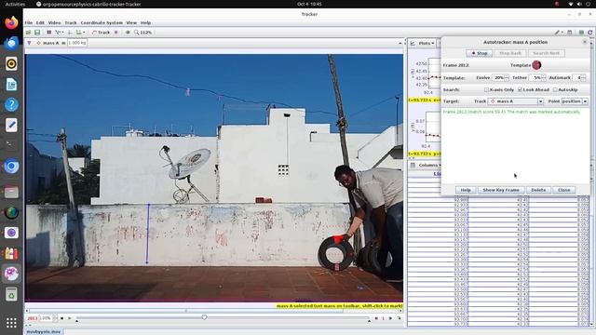Open the Track mass A dropdown in Autotracker

click(516, 101)
